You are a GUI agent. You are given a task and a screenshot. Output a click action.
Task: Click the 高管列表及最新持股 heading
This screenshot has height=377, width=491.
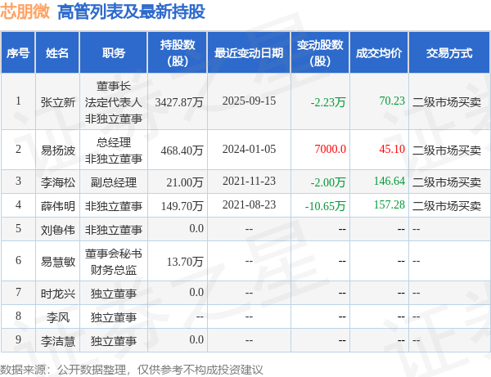[x=132, y=12]
